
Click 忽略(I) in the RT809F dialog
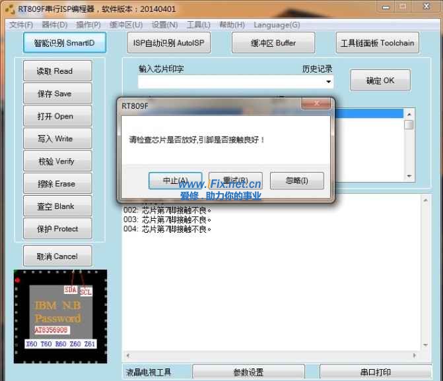pyautogui.click(x=296, y=181)
